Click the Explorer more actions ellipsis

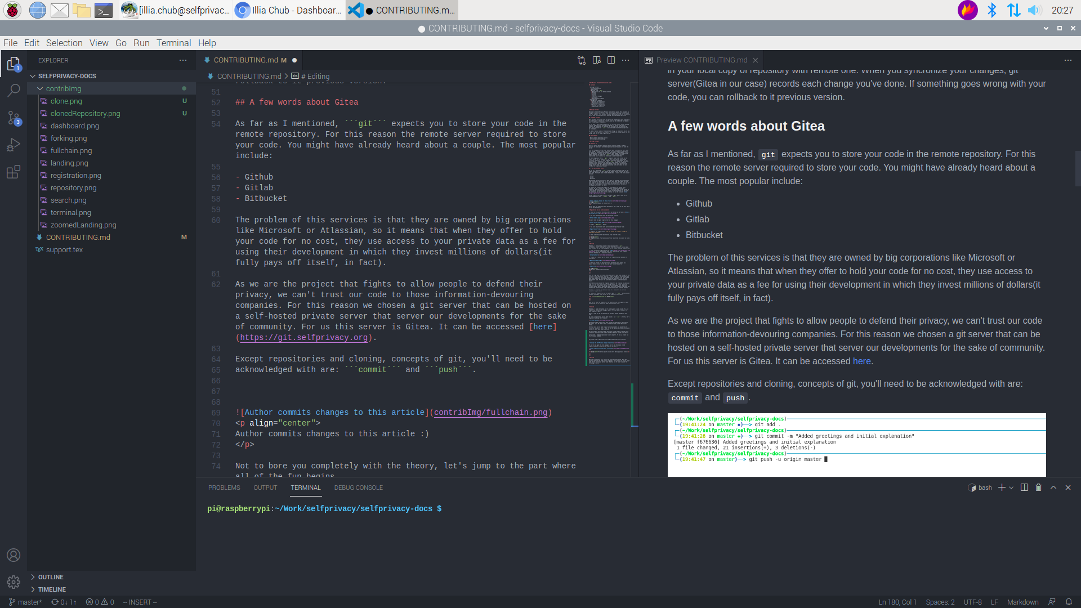[x=183, y=60]
